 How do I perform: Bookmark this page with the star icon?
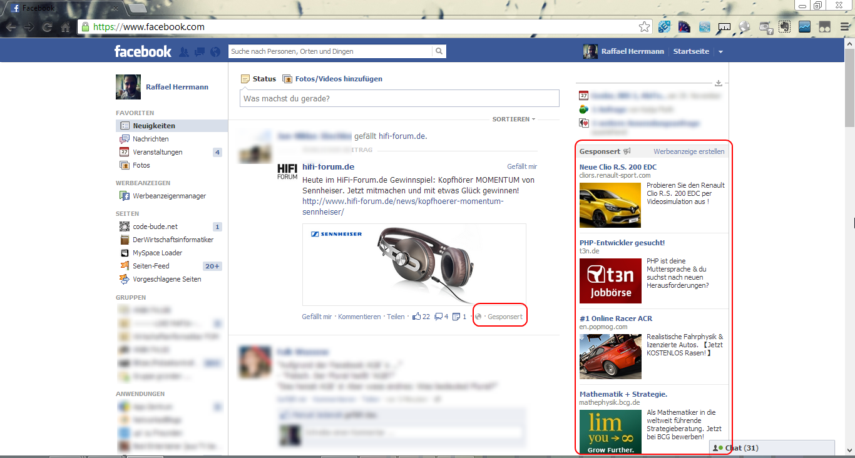click(x=644, y=27)
